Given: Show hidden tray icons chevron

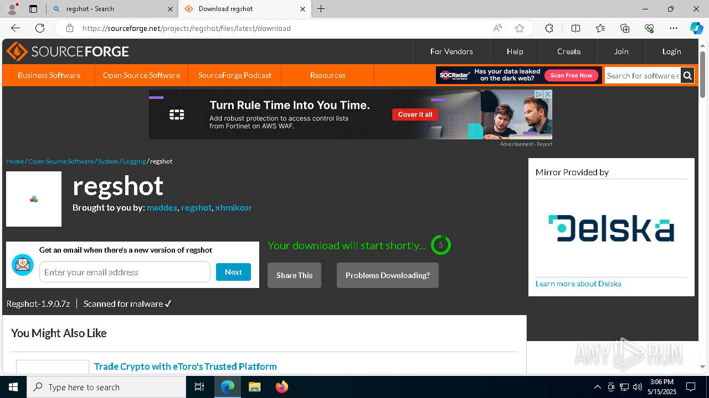Looking at the screenshot, I should (x=597, y=387).
